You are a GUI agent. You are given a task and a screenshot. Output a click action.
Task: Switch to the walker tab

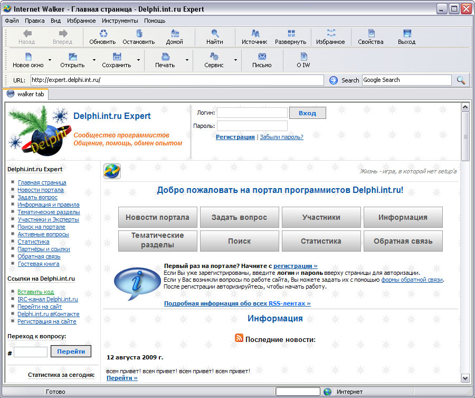(x=25, y=94)
